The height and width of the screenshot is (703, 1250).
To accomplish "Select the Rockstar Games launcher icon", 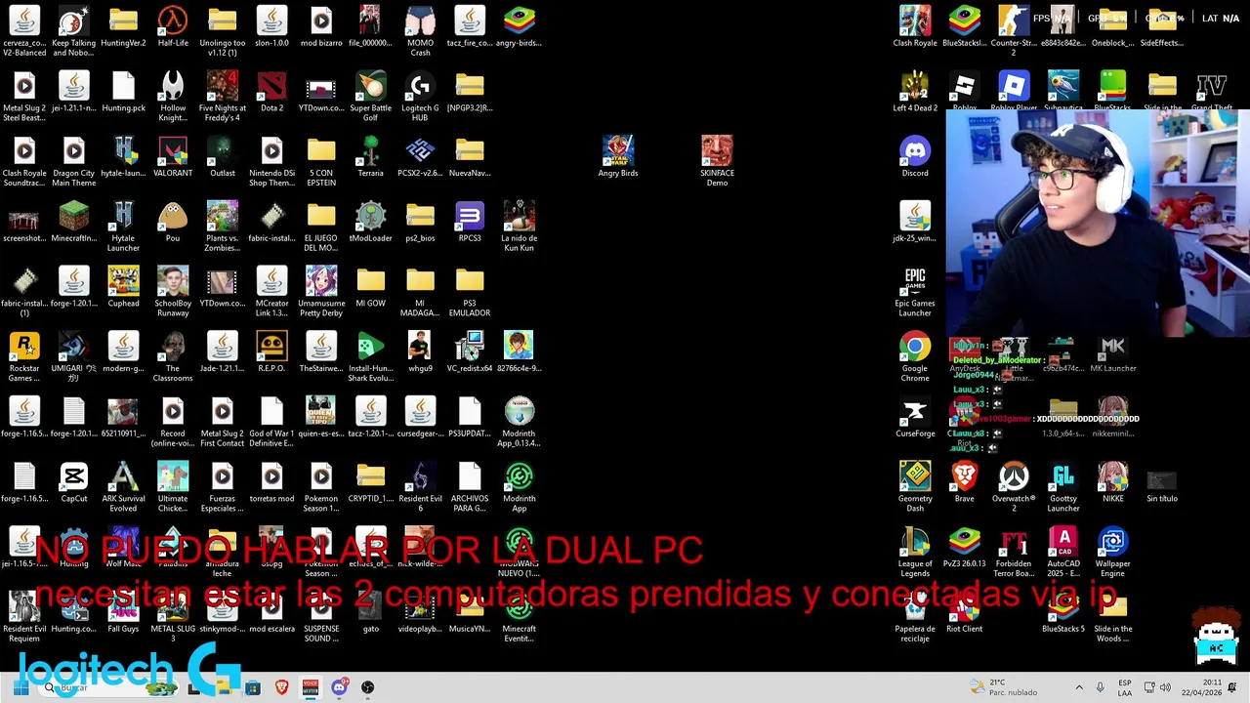I will (24, 357).
